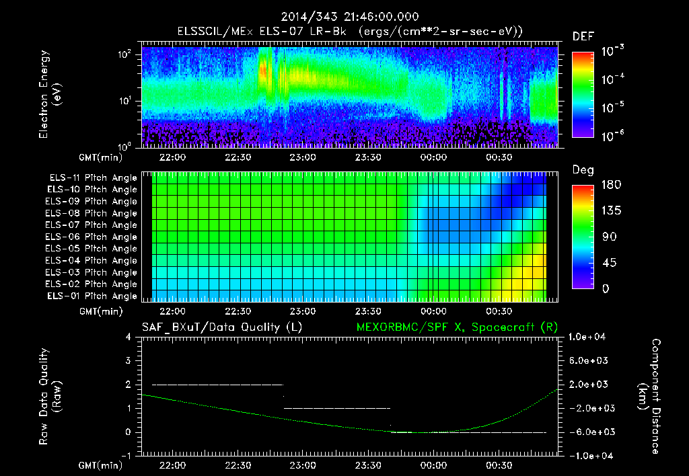This screenshot has width=689, height=476.
Task: Click the 10^-3 value on DEF scale
Action: point(613,51)
